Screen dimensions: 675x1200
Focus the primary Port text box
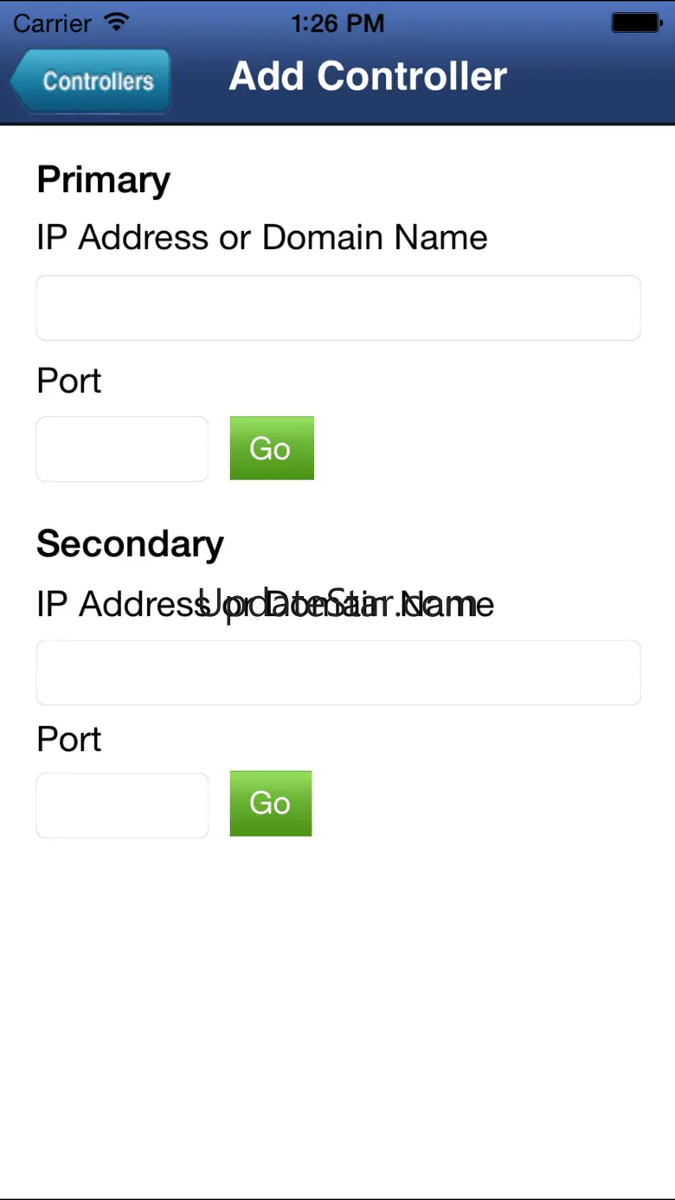(122, 449)
